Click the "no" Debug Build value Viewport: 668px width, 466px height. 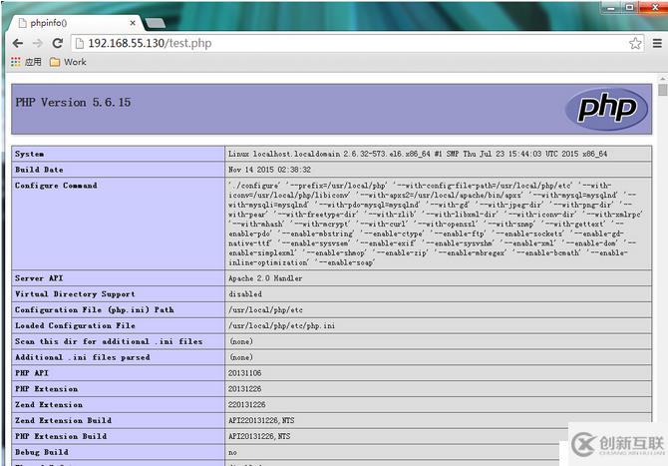pos(232,452)
